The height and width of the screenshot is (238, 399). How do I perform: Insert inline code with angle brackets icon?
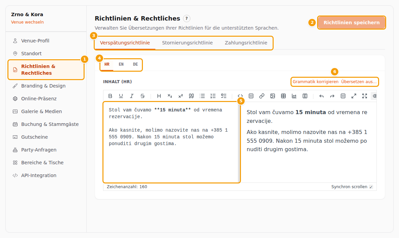(240, 96)
